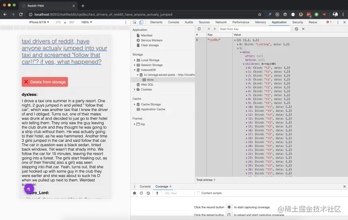Switch to the Console tab in DevTools
This screenshot has height=220, width=348.
174,22
